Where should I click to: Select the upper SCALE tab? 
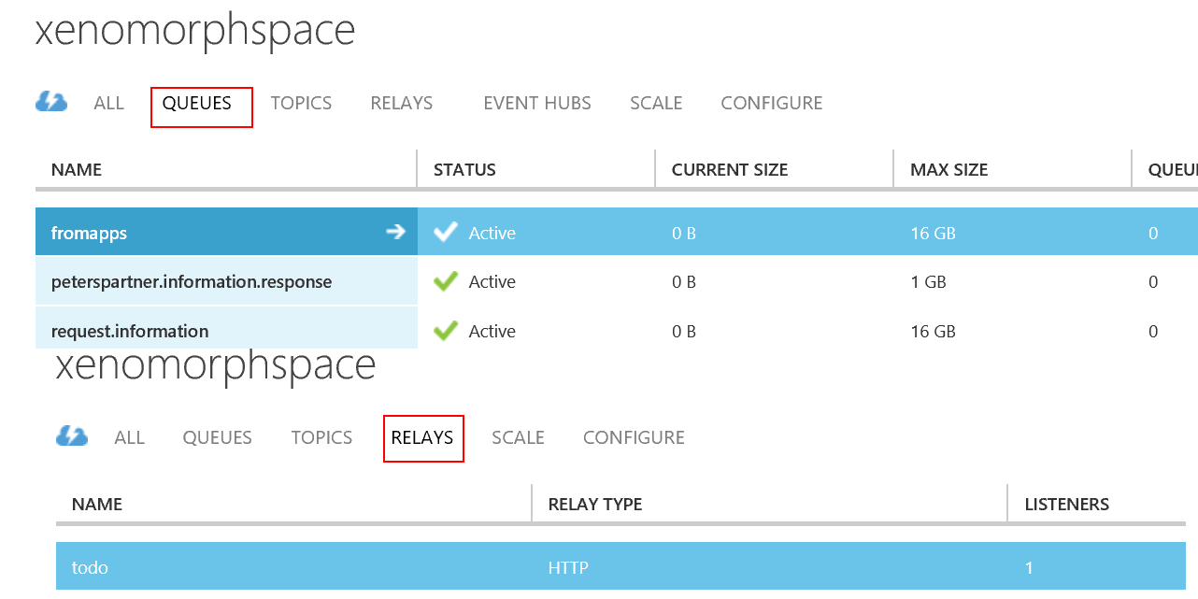coord(655,103)
